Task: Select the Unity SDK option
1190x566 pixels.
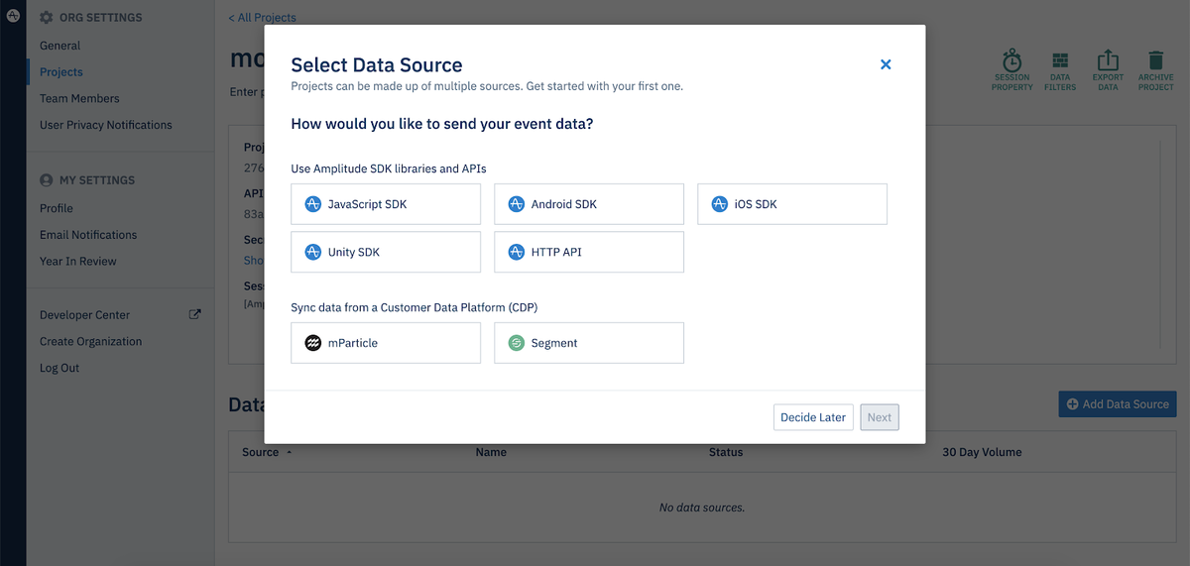Action: pyautogui.click(x=386, y=252)
